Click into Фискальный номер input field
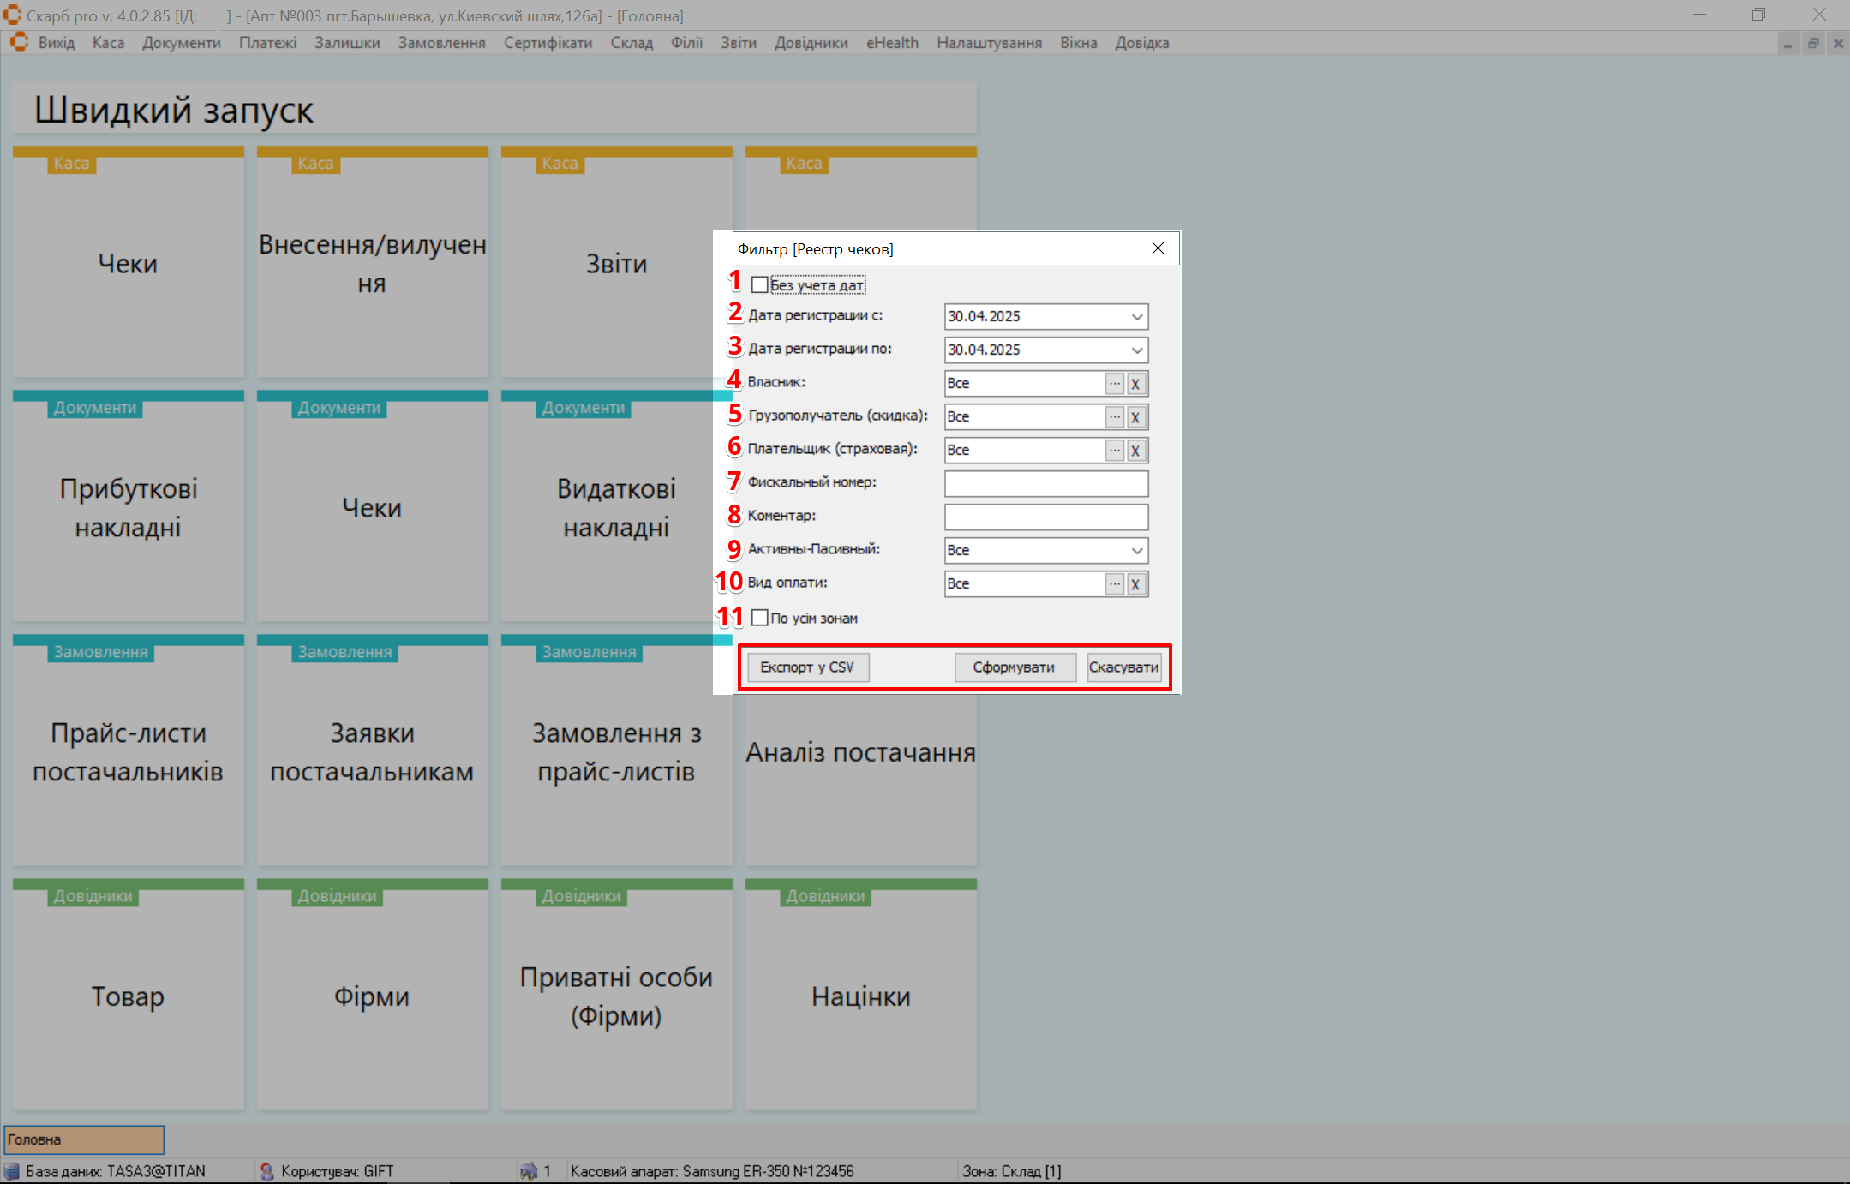Image resolution: width=1850 pixels, height=1184 pixels. click(1045, 484)
